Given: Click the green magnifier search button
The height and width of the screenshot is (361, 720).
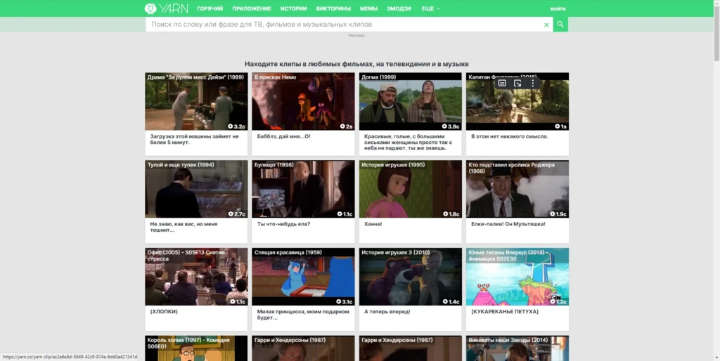Looking at the screenshot, I should point(560,25).
